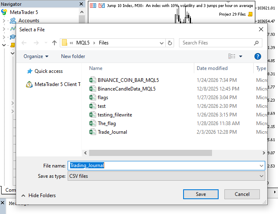Image resolution: width=278 pixels, height=214 pixels.
Task: Click date 1/28/2026 11:38 AM cell
Action: 218,123
